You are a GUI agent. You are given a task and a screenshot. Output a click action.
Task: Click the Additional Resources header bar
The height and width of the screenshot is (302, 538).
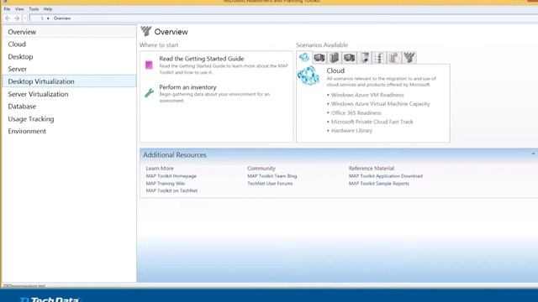339,154
